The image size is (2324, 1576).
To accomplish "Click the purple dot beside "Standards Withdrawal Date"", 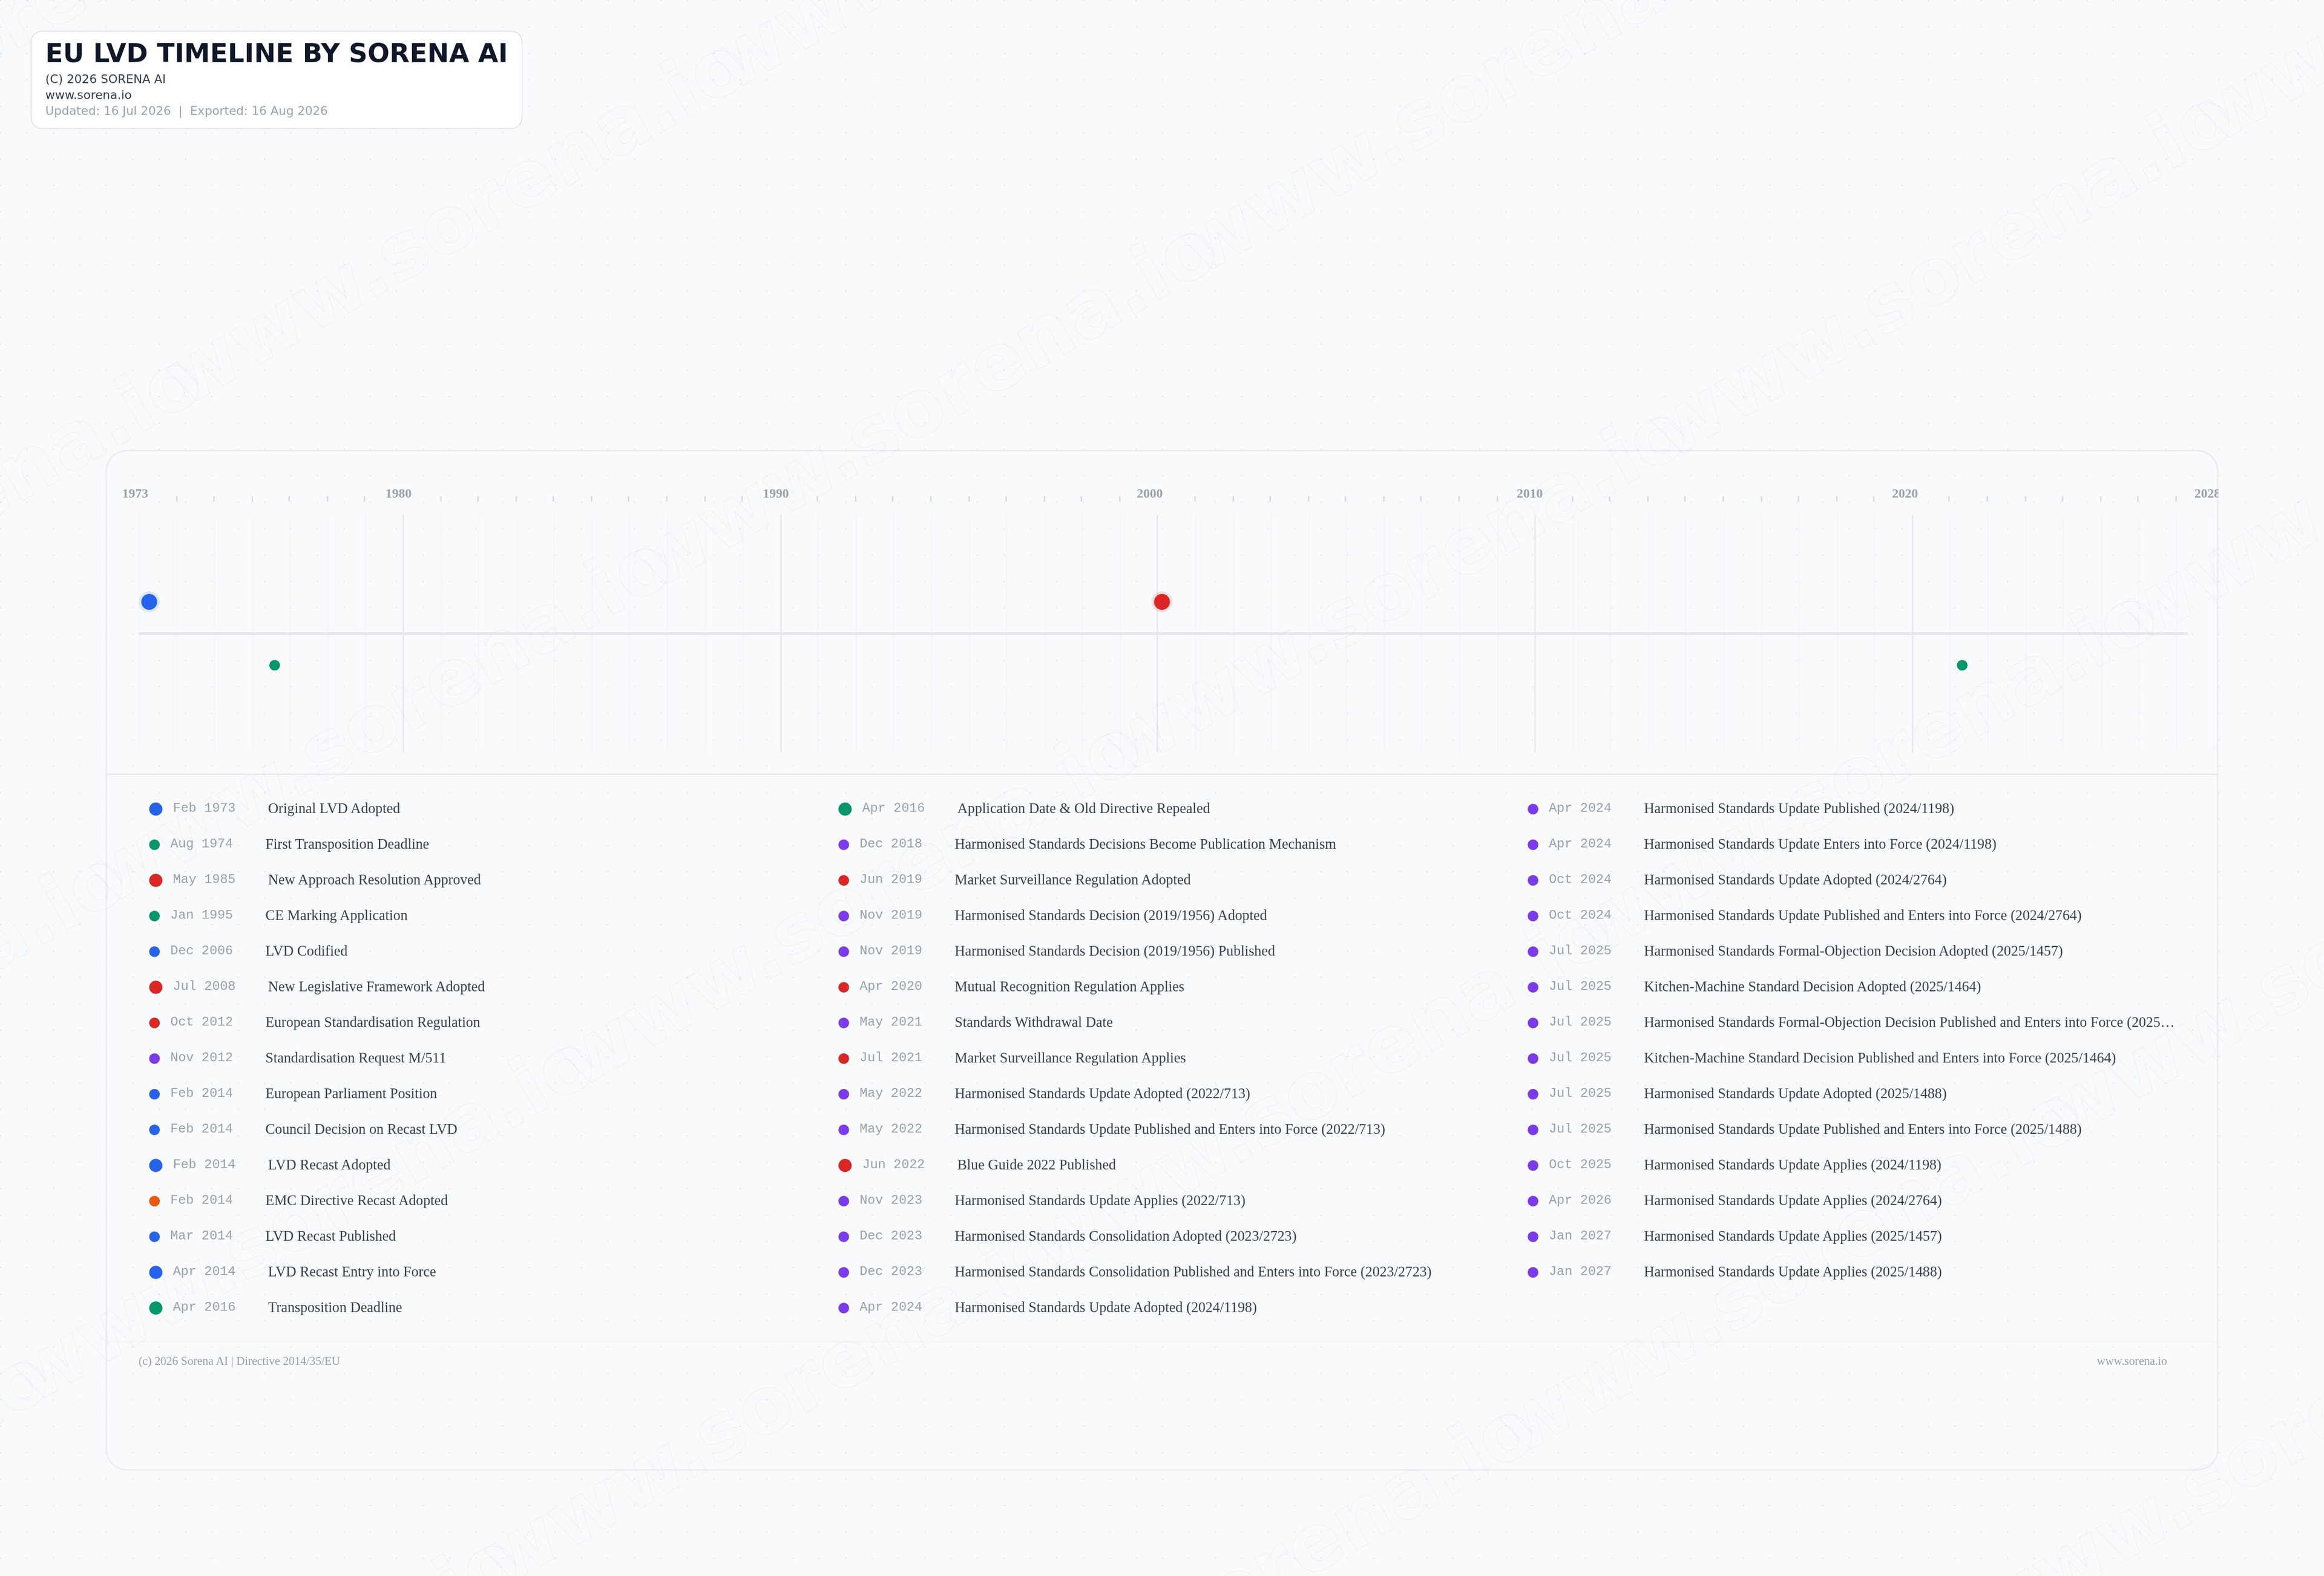I will (844, 1024).
